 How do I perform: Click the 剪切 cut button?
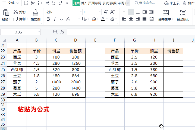pyautogui.click(x=19, y=12)
